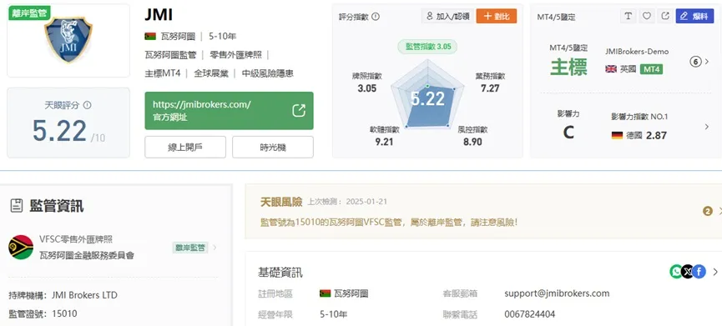Click the 業務指數 7.27 value
722x326 pixels.
[490, 88]
